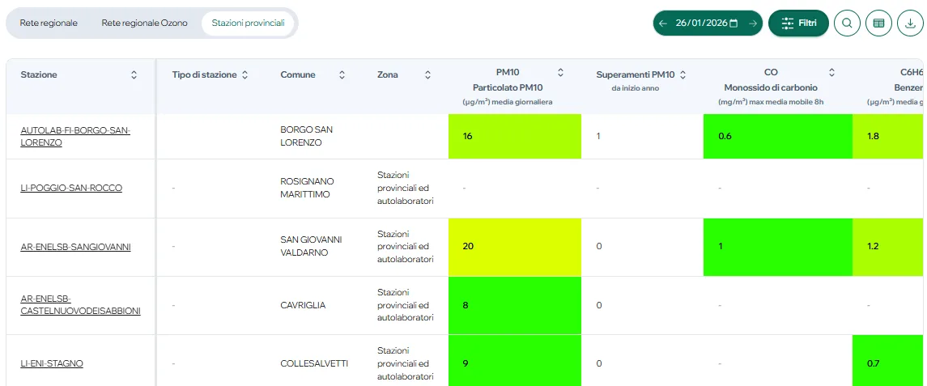The image size is (927, 386).
Task: Switch to Rete regionale Ozono tab
Action: (144, 23)
